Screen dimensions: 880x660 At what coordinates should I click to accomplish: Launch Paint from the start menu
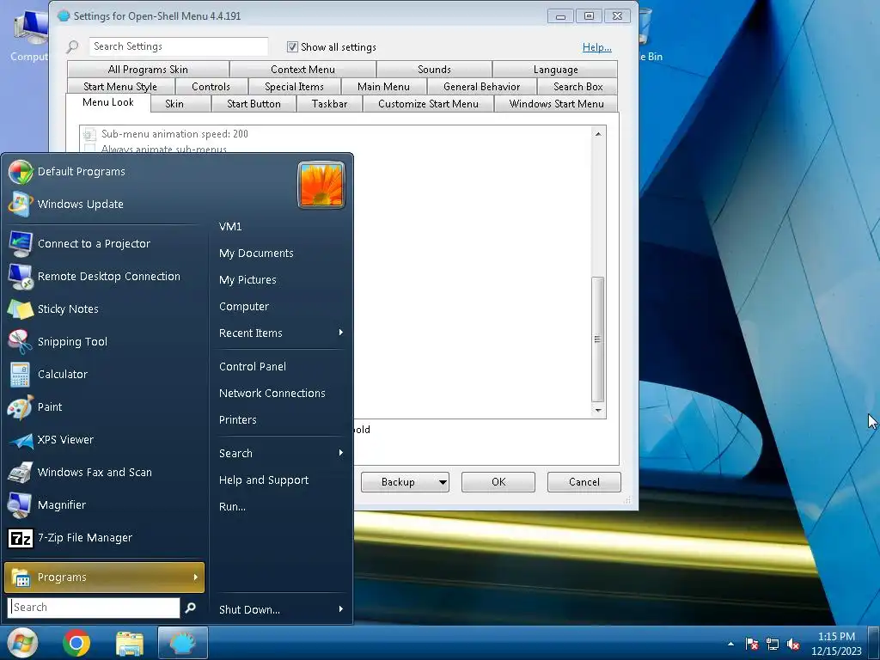104,407
